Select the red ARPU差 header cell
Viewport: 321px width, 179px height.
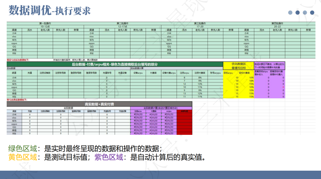click(x=185, y=111)
